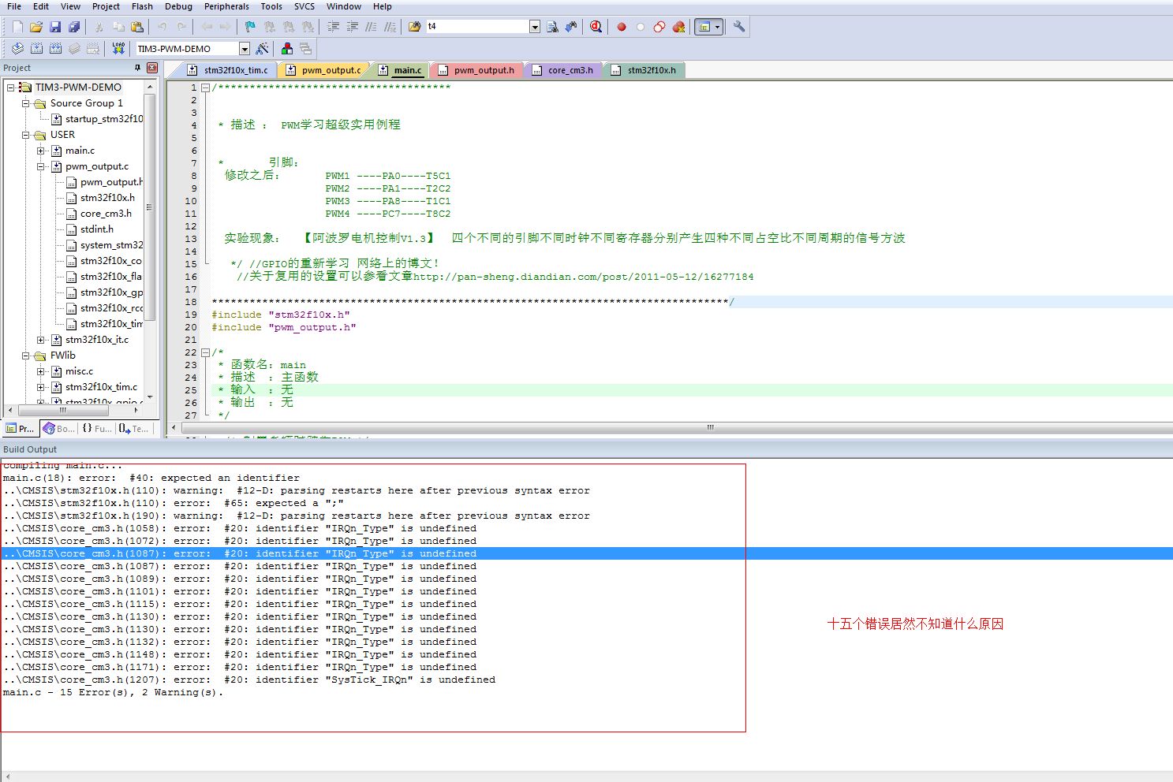Switch to the pwm_output.c editor tab
The width and height of the screenshot is (1173, 782).
tap(324, 70)
